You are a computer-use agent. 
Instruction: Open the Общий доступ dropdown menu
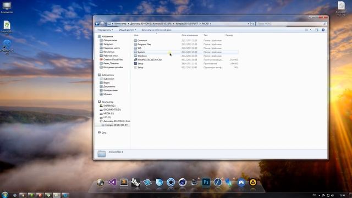tap(127, 30)
